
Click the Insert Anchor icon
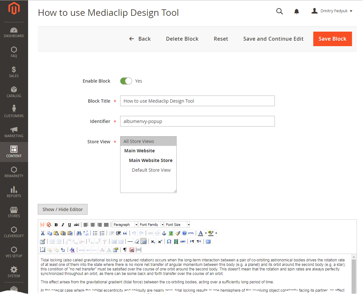164,233
